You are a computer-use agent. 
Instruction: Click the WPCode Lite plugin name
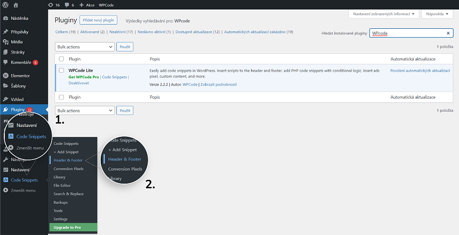point(81,70)
